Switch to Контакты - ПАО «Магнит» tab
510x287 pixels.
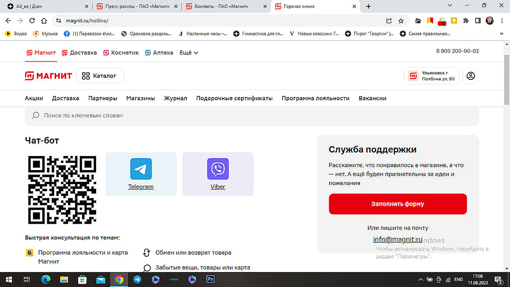[x=226, y=6]
